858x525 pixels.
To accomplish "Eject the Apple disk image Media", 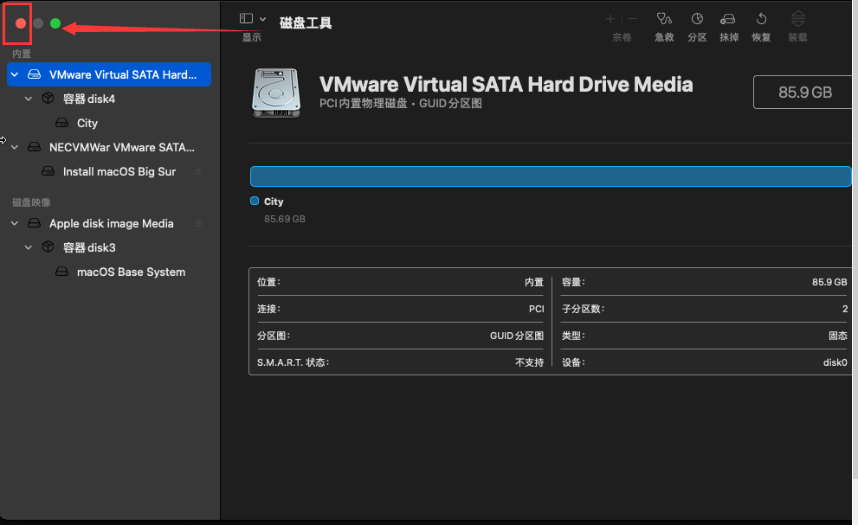I will pos(198,222).
